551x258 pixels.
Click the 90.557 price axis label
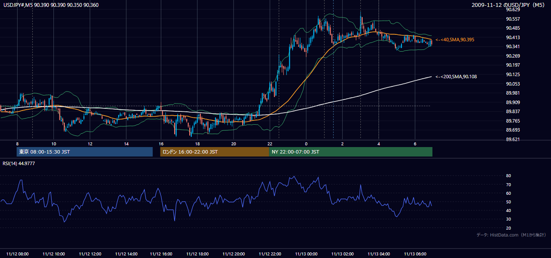point(513,19)
